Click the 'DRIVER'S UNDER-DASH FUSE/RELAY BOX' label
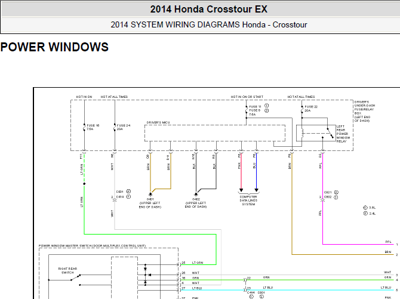The height and width of the screenshot is (299, 400). [x=365, y=111]
